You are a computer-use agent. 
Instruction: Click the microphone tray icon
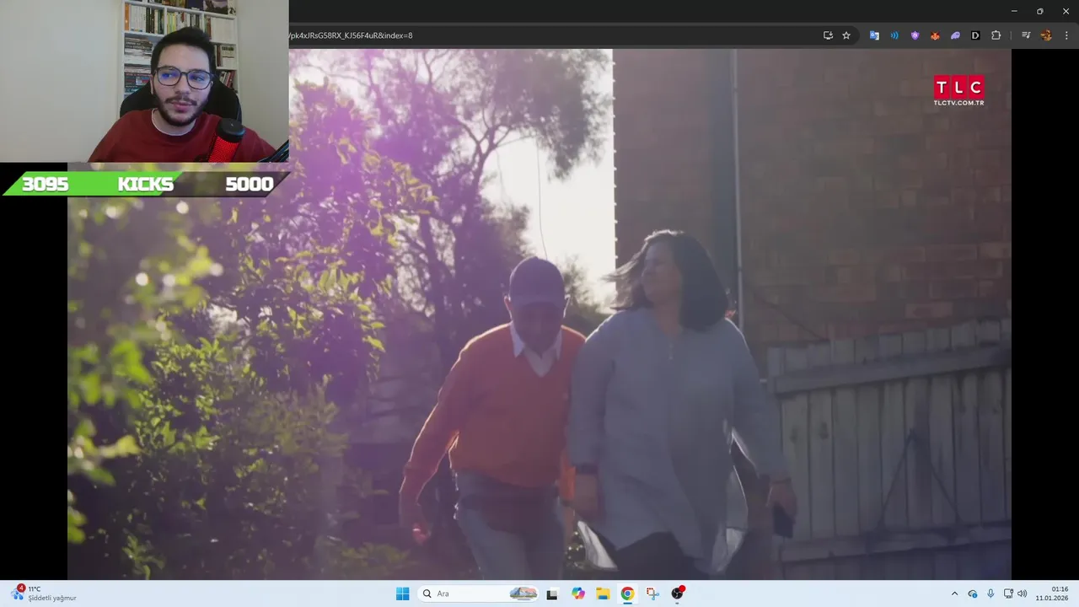click(990, 594)
